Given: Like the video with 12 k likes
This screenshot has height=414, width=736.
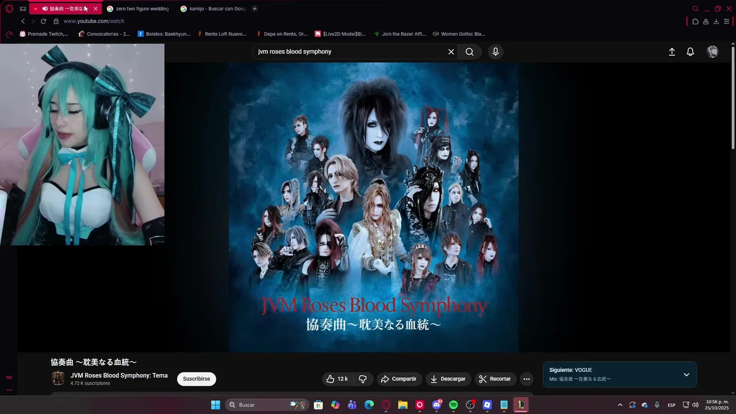Looking at the screenshot, I should (x=337, y=379).
